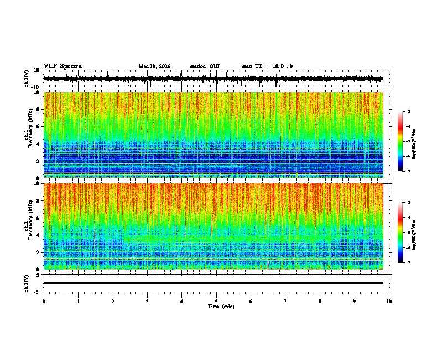Select the "start UT = 18:0 :0" text
The width and height of the screenshot is (438, 338).
(267, 66)
